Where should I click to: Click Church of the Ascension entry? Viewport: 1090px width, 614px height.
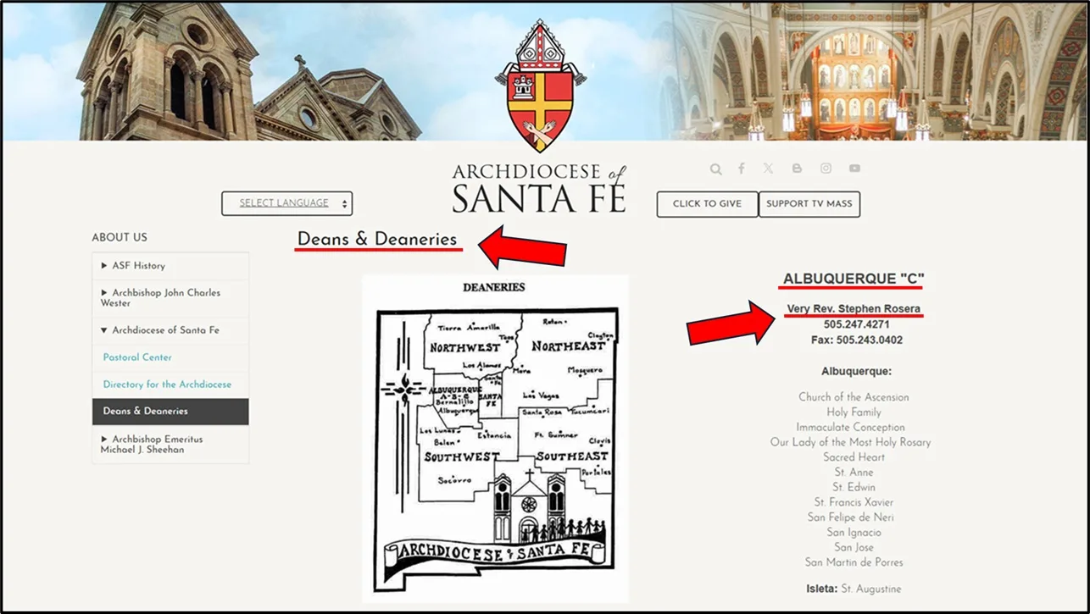coord(854,397)
